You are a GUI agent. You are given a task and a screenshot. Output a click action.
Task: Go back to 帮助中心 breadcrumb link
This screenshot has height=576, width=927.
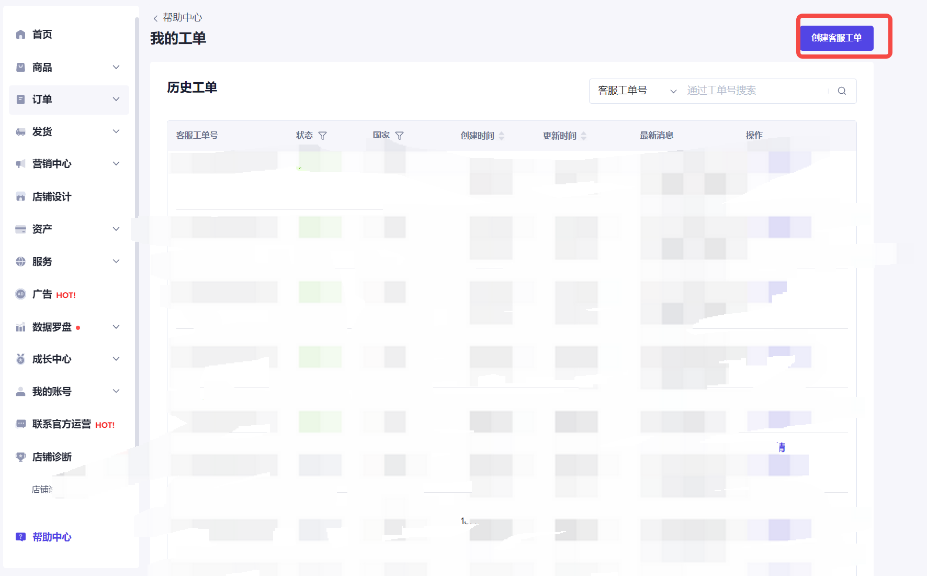tap(181, 18)
